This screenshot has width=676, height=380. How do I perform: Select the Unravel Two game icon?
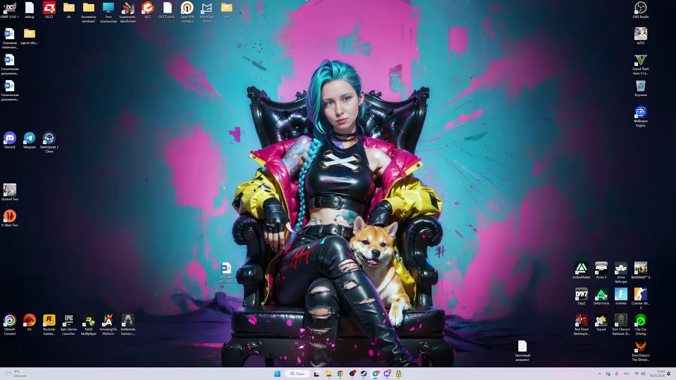pyautogui.click(x=10, y=193)
